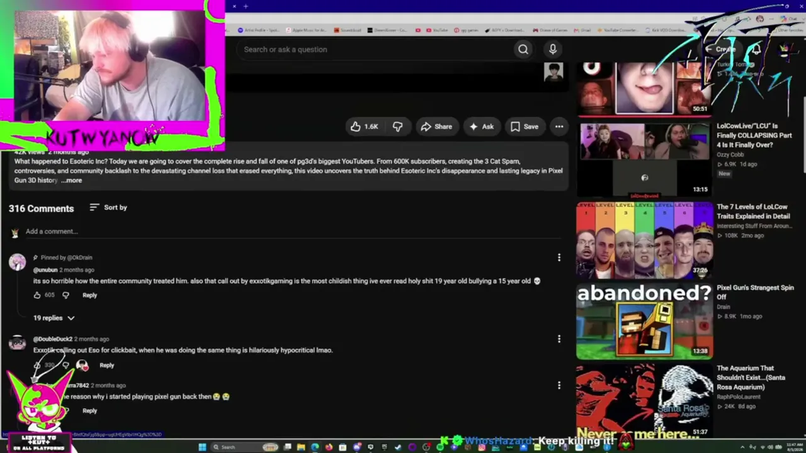The width and height of the screenshot is (806, 453).
Task: Open the Share dialog
Action: click(436, 126)
